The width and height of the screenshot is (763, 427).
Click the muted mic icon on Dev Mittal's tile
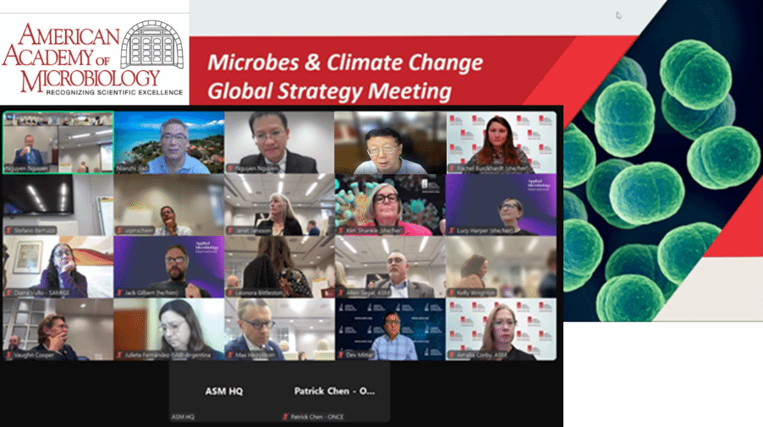[x=341, y=355]
